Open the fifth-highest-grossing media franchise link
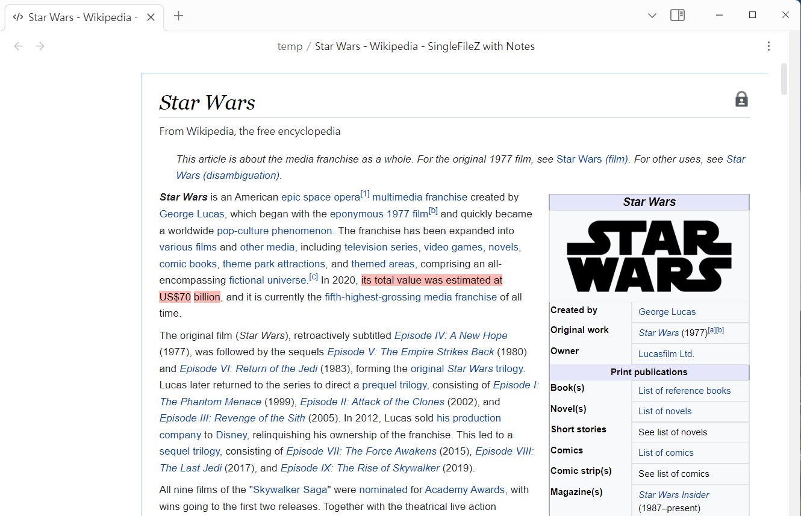This screenshot has height=516, width=801. coord(411,297)
